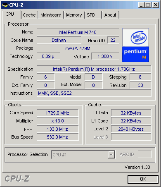The height and width of the screenshot is (187, 161).
Task: Go to the Memory tab
Action: point(74,15)
